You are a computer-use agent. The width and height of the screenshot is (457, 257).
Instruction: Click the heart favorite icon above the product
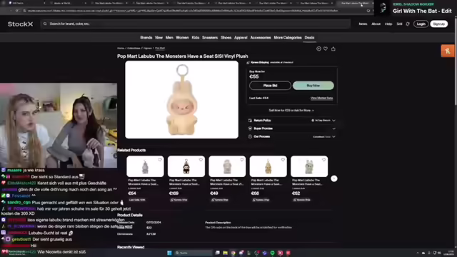point(326,49)
